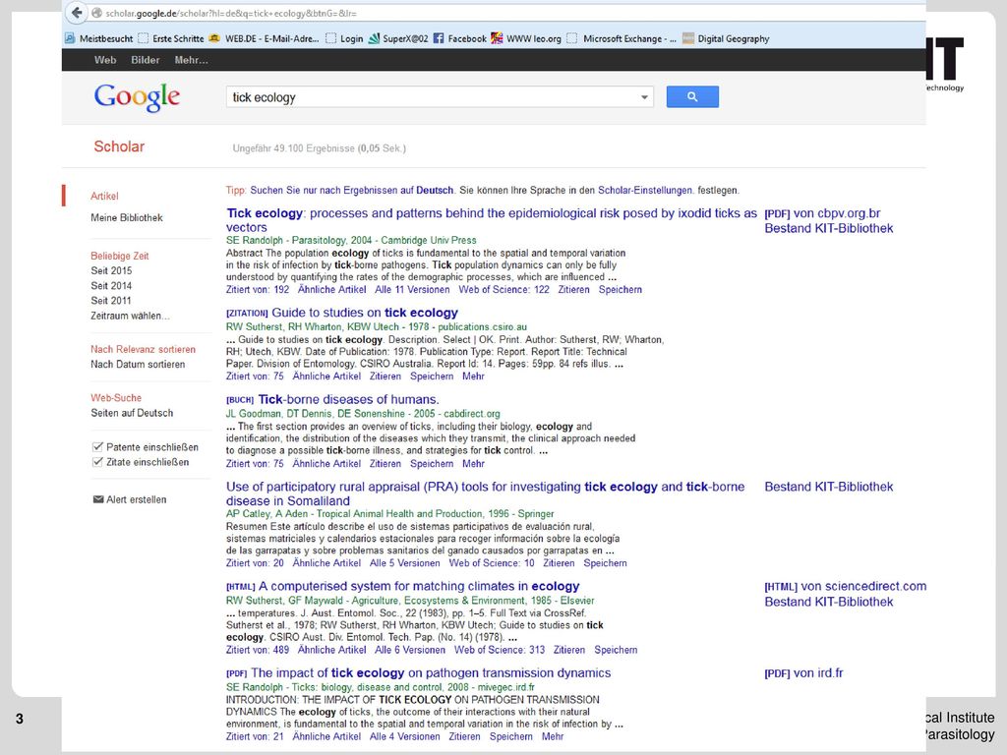Click Mehr under the Sutherst 1978 result

click(473, 377)
